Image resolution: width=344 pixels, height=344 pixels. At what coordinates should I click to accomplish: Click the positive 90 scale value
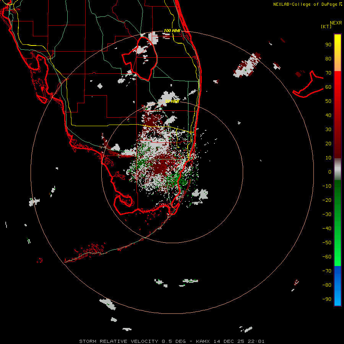[328, 45]
